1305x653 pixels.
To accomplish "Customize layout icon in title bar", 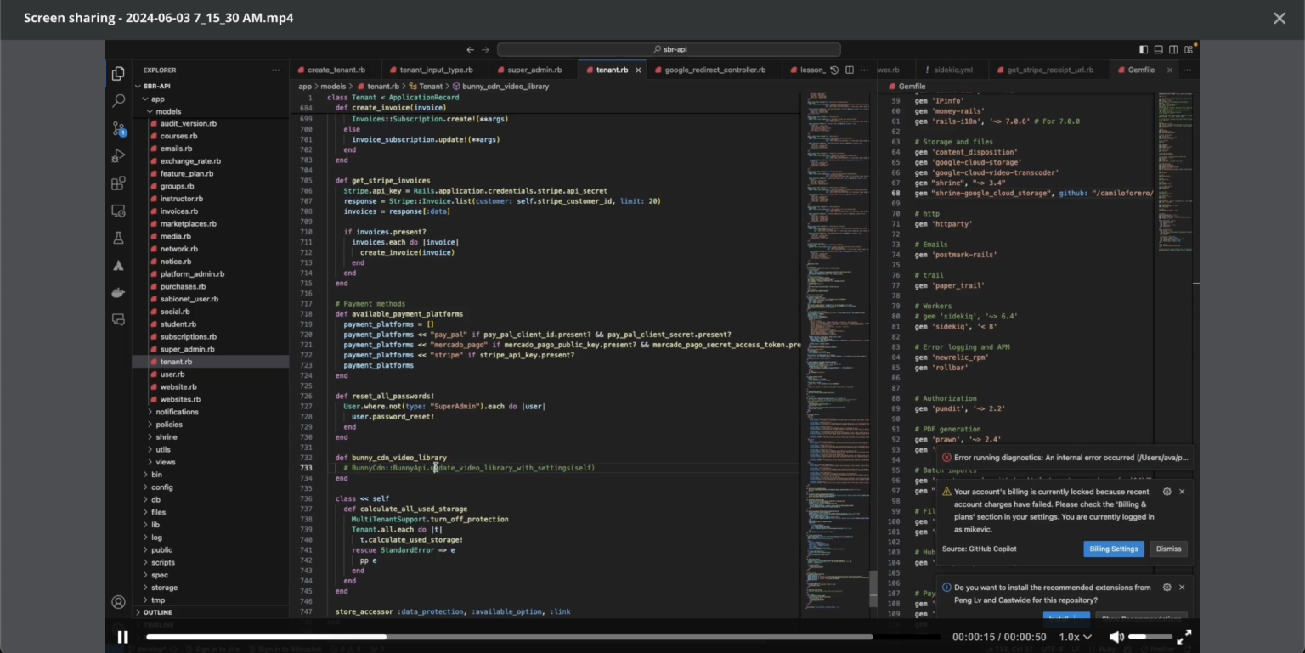I will 1189,49.
